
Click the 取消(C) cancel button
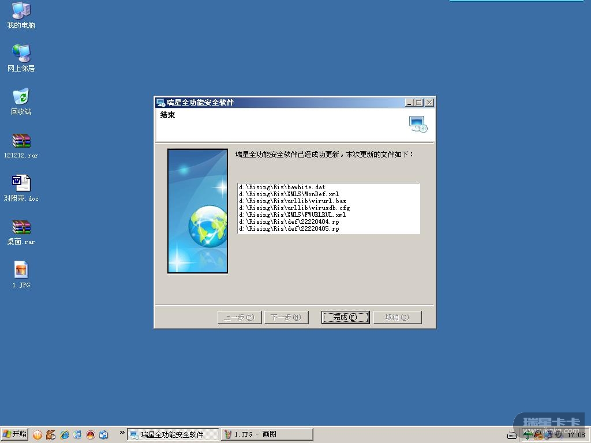coord(397,317)
